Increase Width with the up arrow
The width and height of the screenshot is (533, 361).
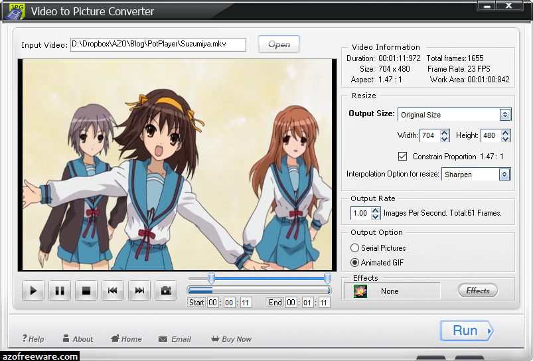(x=444, y=132)
